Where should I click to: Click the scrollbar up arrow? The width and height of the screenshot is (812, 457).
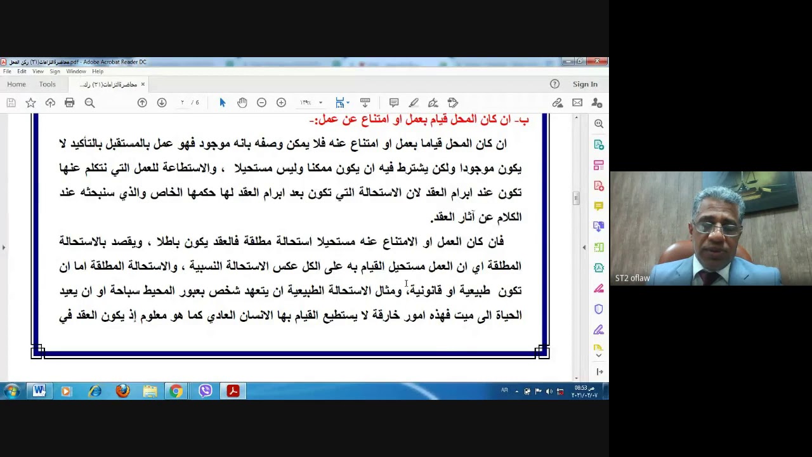tap(576, 118)
